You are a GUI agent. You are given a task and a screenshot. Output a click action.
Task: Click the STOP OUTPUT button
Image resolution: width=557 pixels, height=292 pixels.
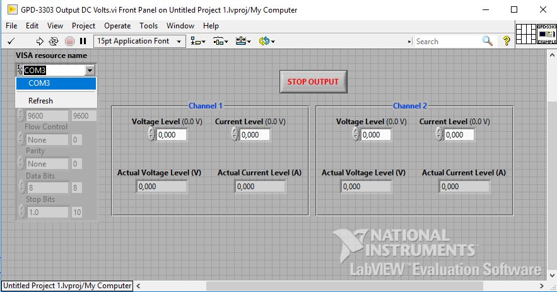tap(313, 82)
